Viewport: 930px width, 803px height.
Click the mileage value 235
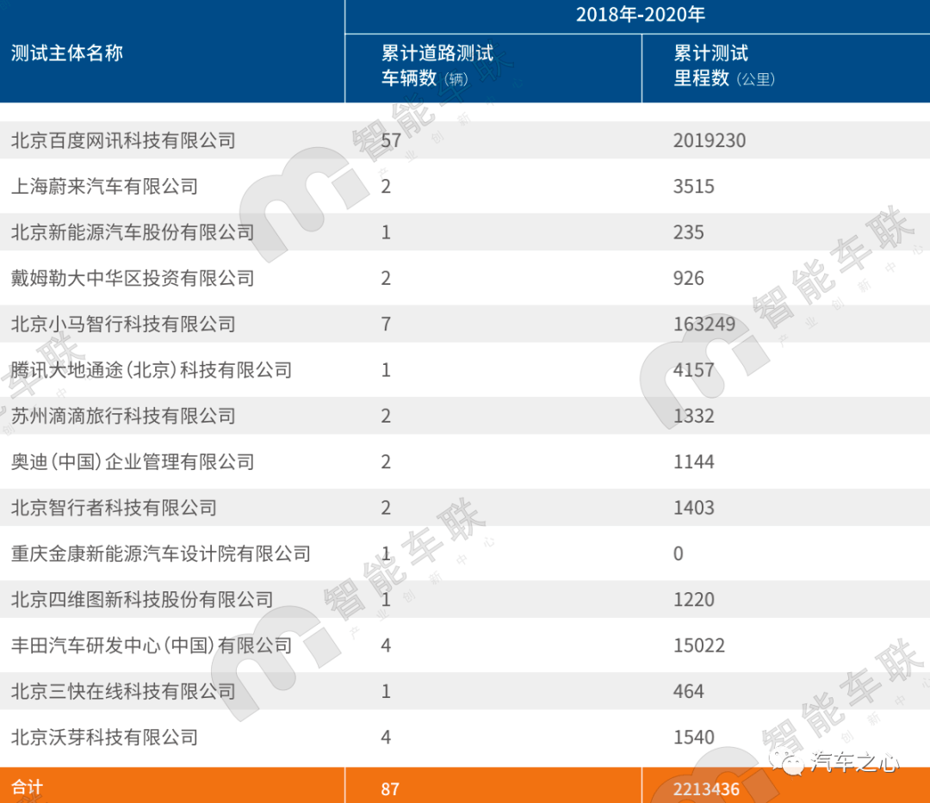pos(688,232)
